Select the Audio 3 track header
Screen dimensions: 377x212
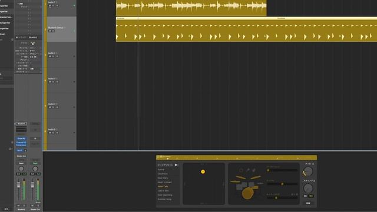pos(61,80)
